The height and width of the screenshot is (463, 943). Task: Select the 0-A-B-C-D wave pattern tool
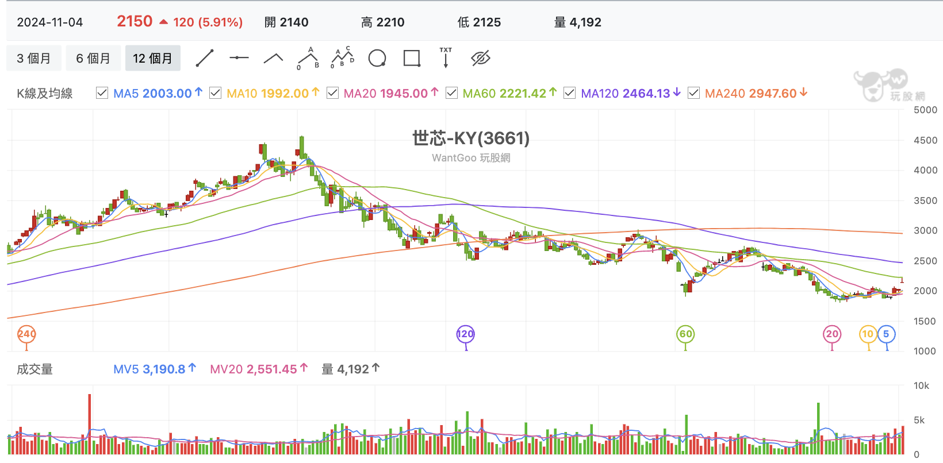[x=343, y=58]
